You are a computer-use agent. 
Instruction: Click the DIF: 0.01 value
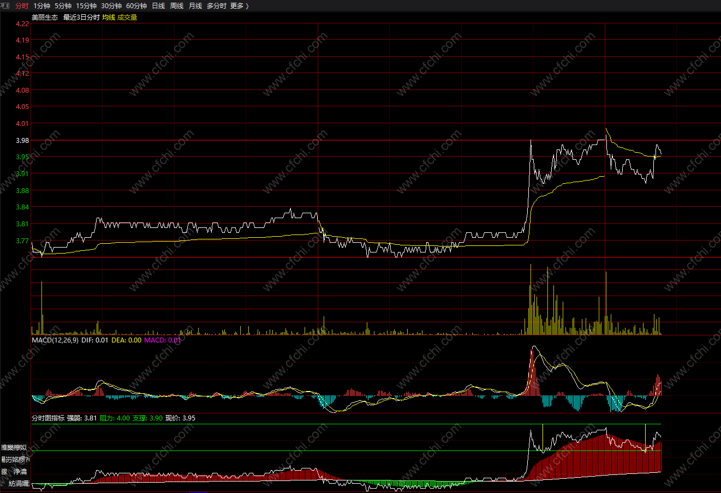[x=94, y=340]
